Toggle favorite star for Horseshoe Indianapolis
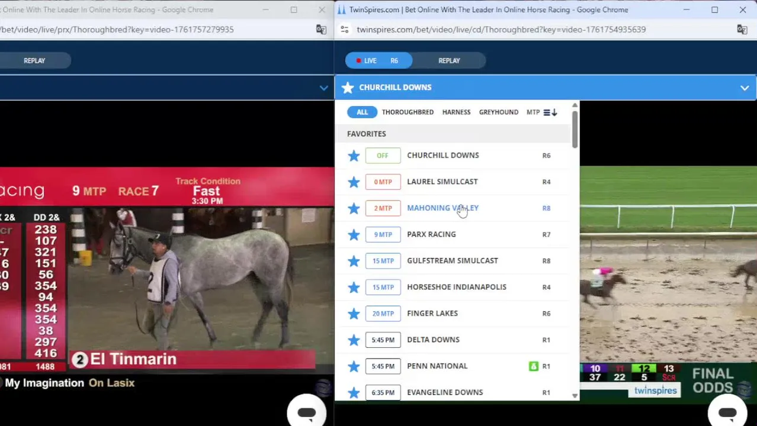The image size is (757, 426). [x=354, y=288]
